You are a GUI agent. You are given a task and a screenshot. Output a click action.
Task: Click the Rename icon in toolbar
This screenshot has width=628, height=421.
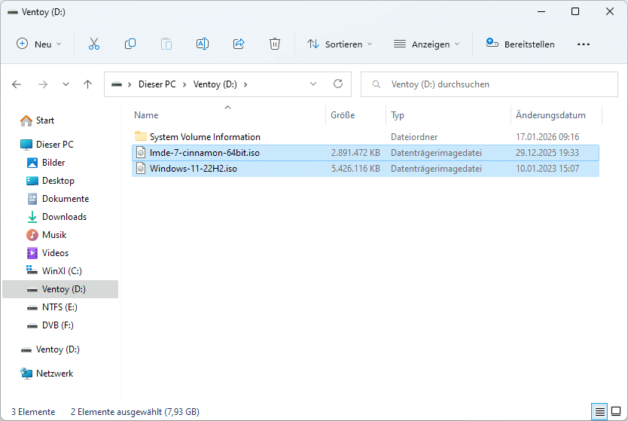pos(203,44)
